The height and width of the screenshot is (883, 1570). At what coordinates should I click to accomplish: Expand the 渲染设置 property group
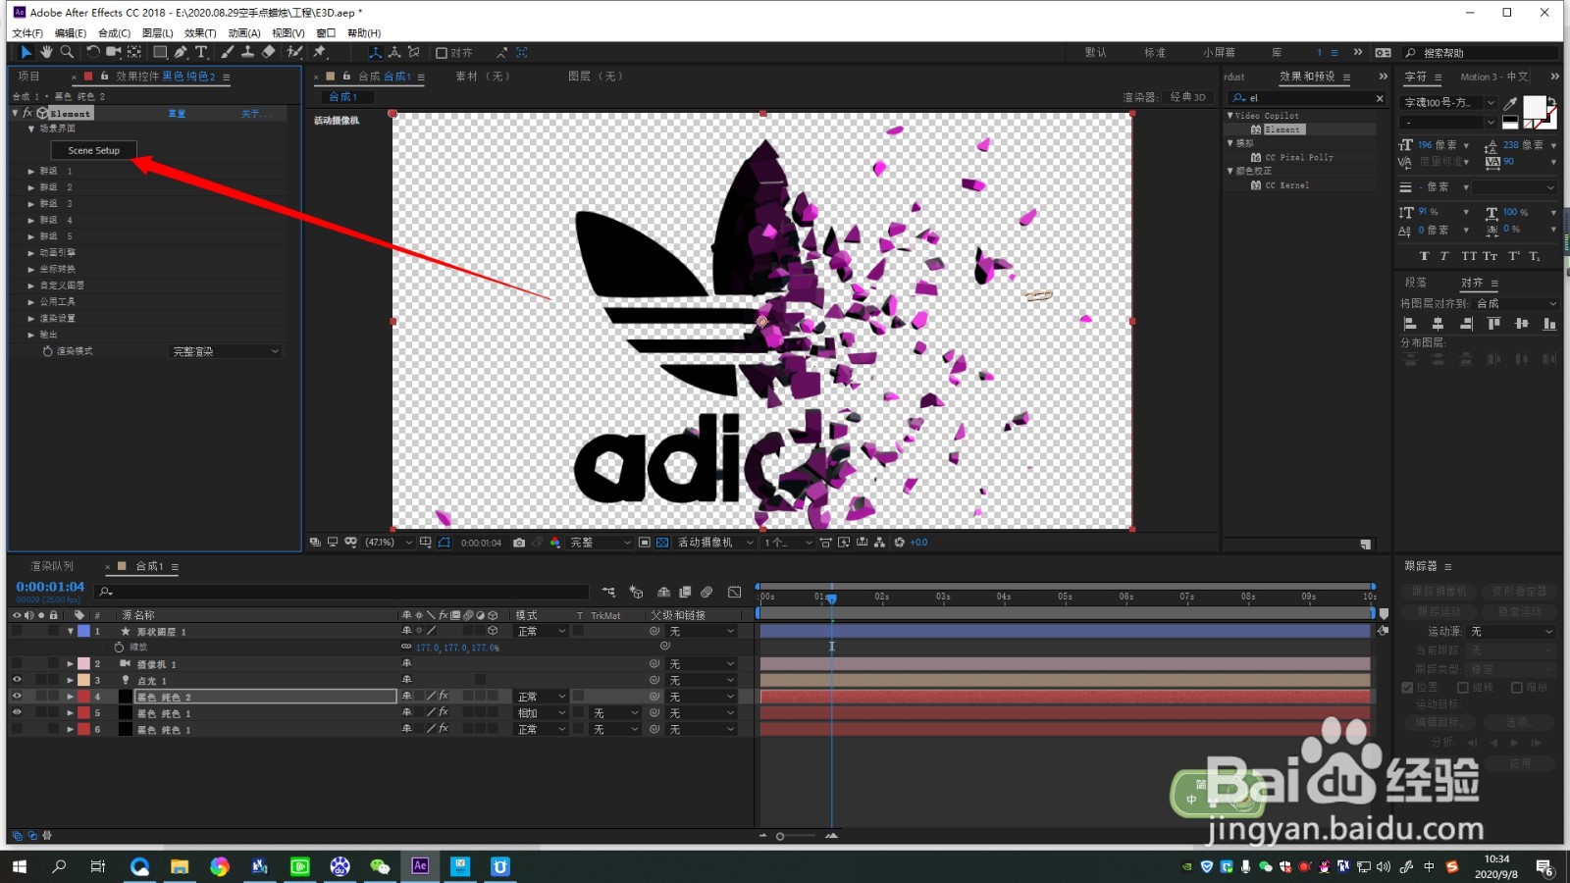click(31, 319)
